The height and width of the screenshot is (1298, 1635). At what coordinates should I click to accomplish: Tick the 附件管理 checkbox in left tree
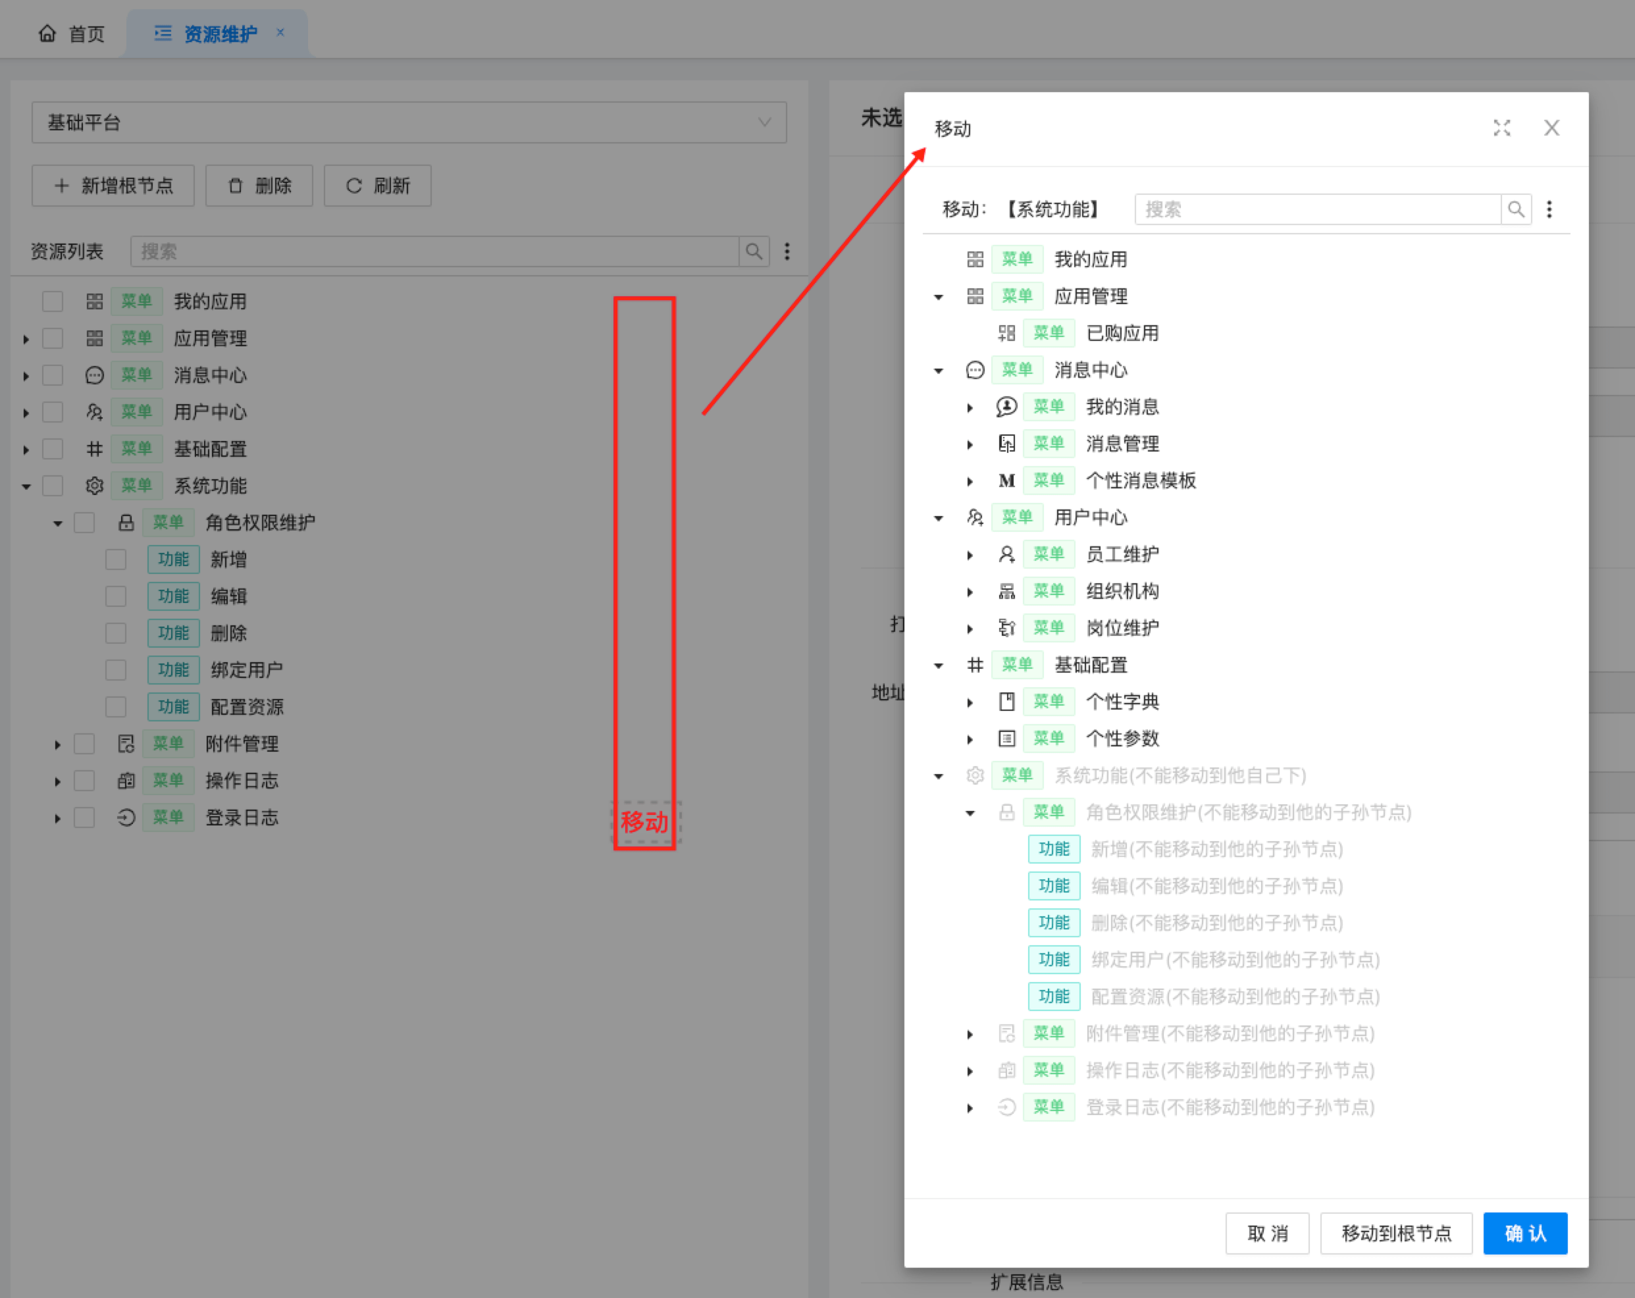tap(84, 744)
